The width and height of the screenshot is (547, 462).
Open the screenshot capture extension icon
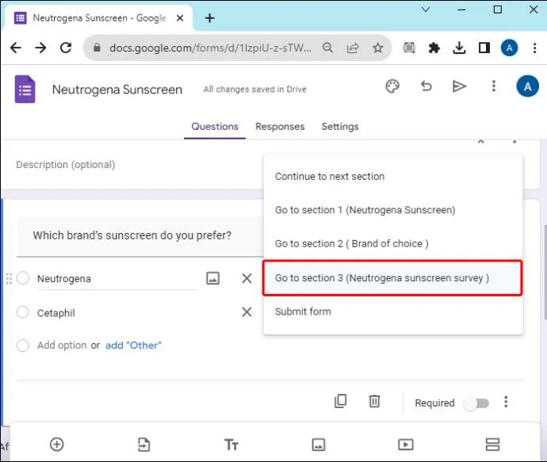[x=409, y=48]
